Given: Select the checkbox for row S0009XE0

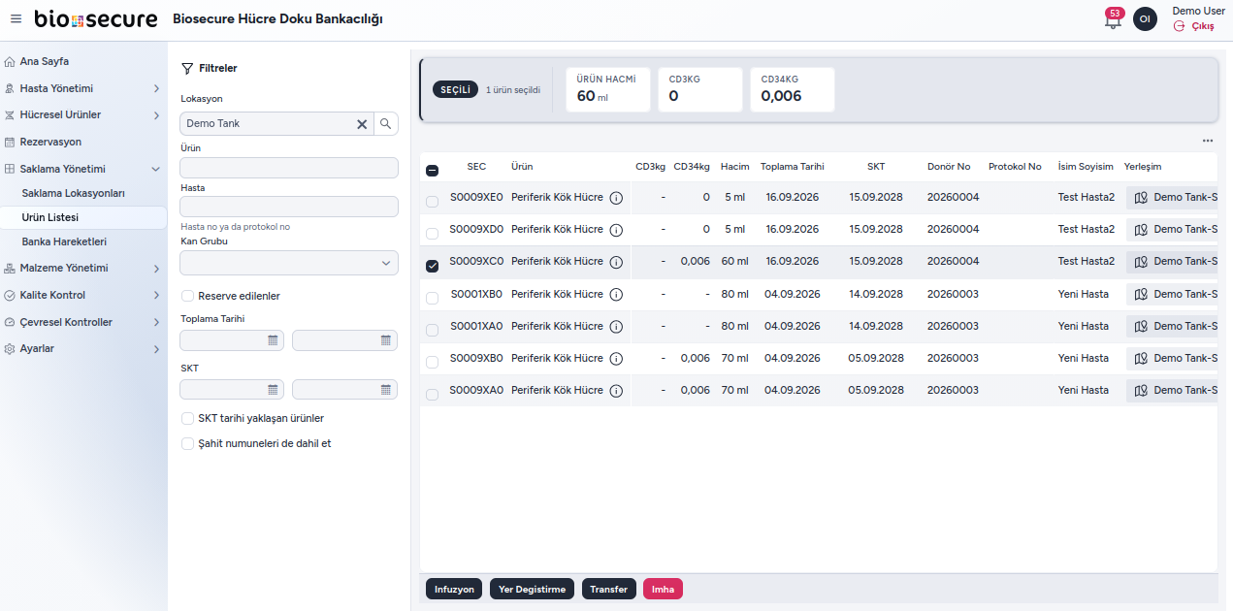Looking at the screenshot, I should [432, 202].
